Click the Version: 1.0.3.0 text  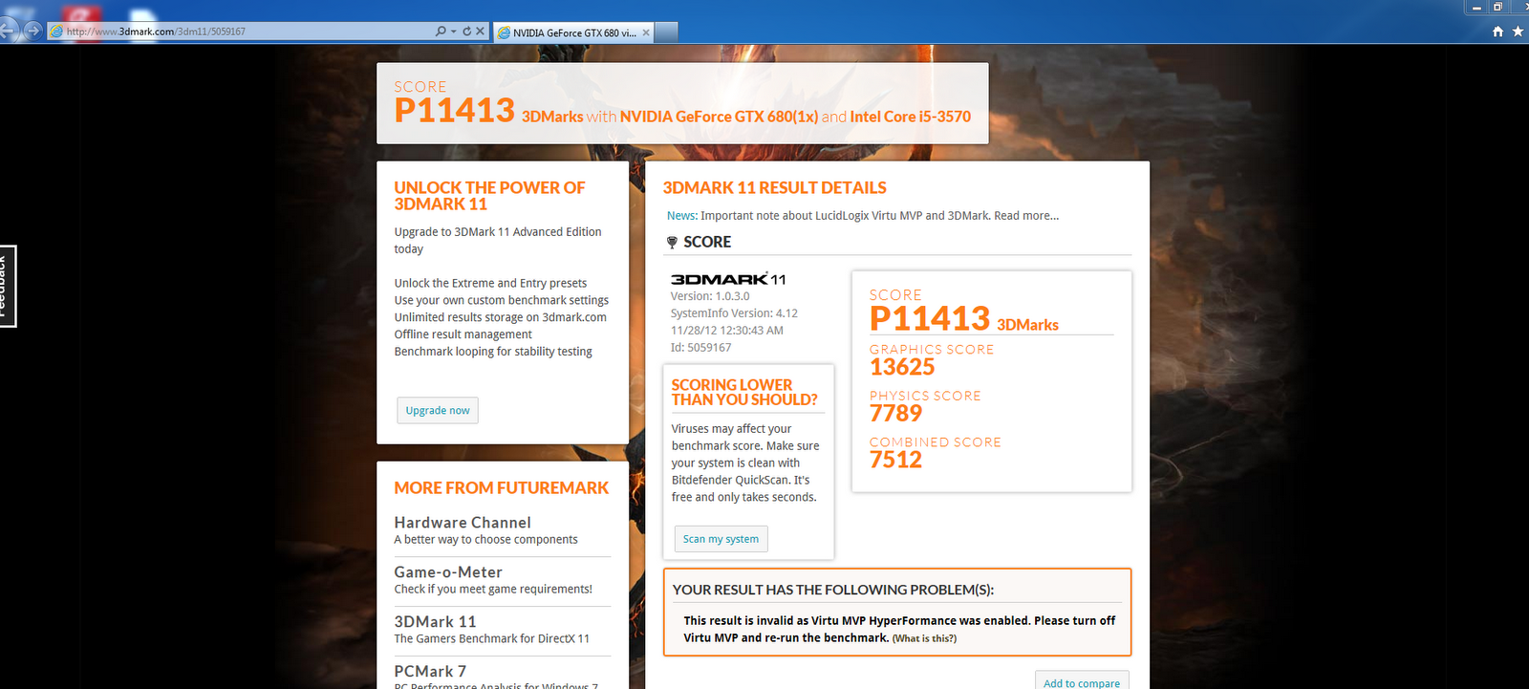pos(710,296)
